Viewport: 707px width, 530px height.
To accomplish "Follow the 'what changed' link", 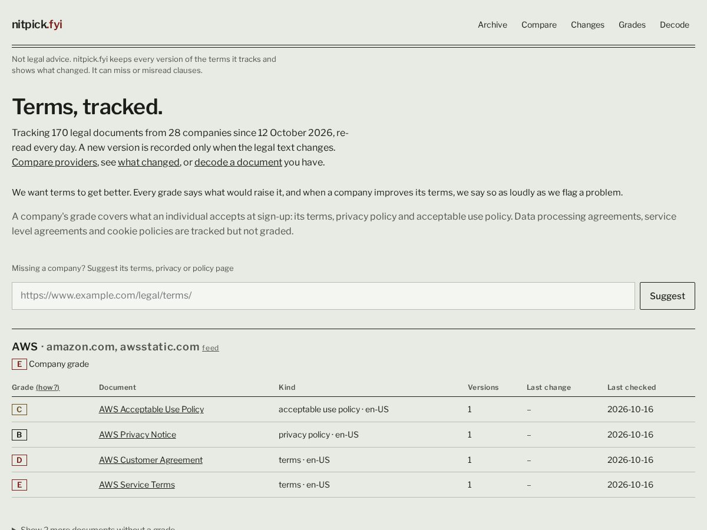I will (148, 163).
